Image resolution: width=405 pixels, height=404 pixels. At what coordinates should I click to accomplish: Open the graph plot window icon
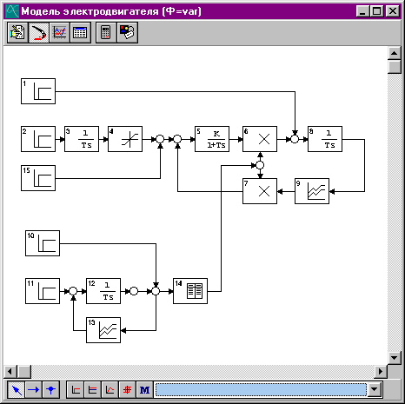pyautogui.click(x=59, y=32)
